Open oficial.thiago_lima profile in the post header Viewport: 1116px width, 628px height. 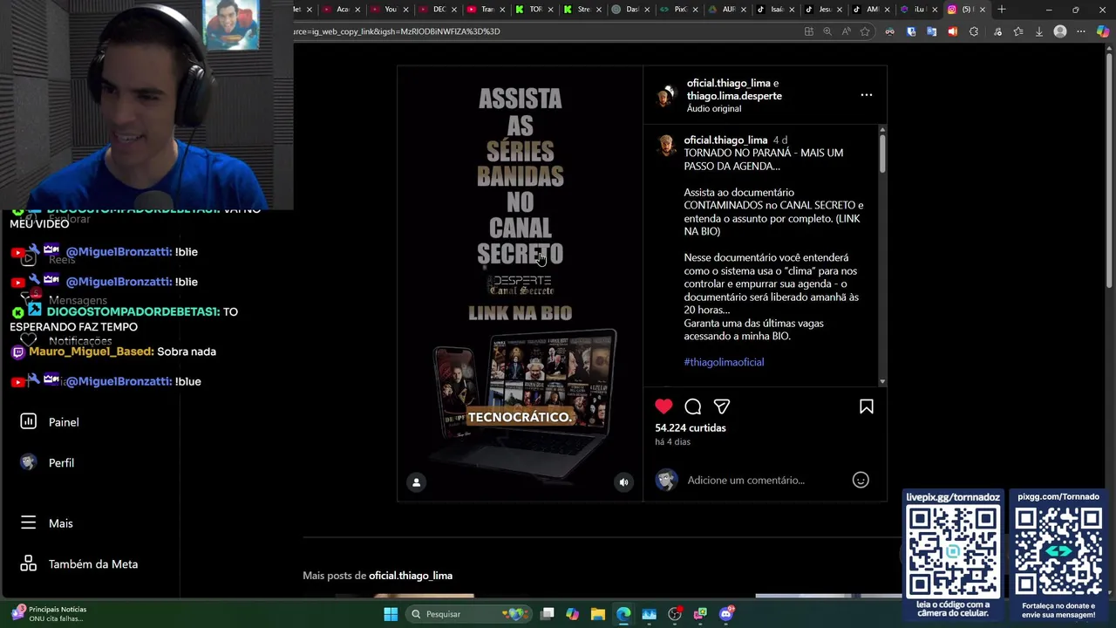point(728,83)
